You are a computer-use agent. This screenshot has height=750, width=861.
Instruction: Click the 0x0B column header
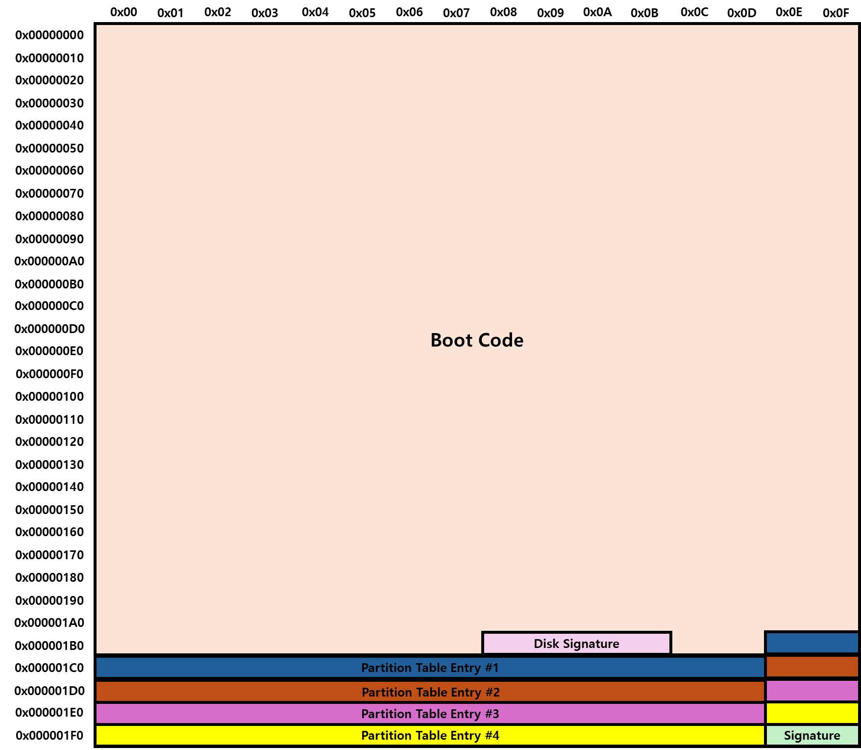[644, 13]
